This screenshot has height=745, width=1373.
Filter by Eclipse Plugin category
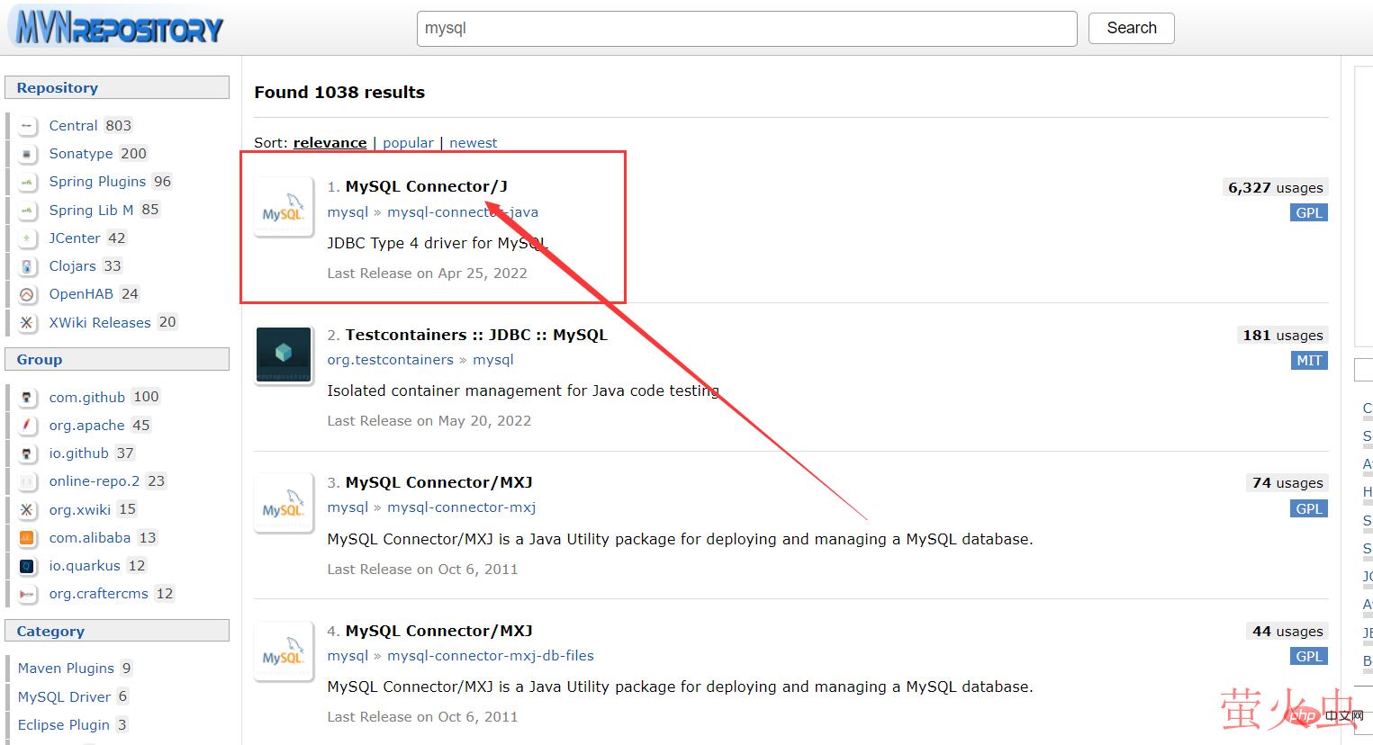pyautogui.click(x=63, y=725)
